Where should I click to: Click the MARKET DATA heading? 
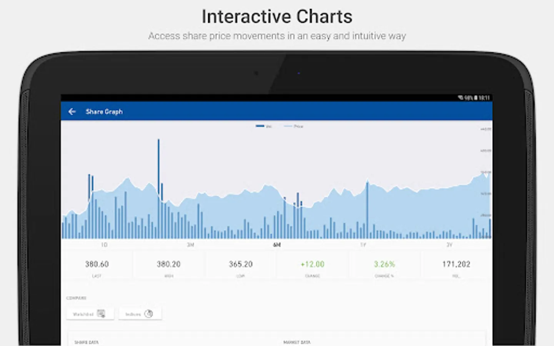(297, 342)
